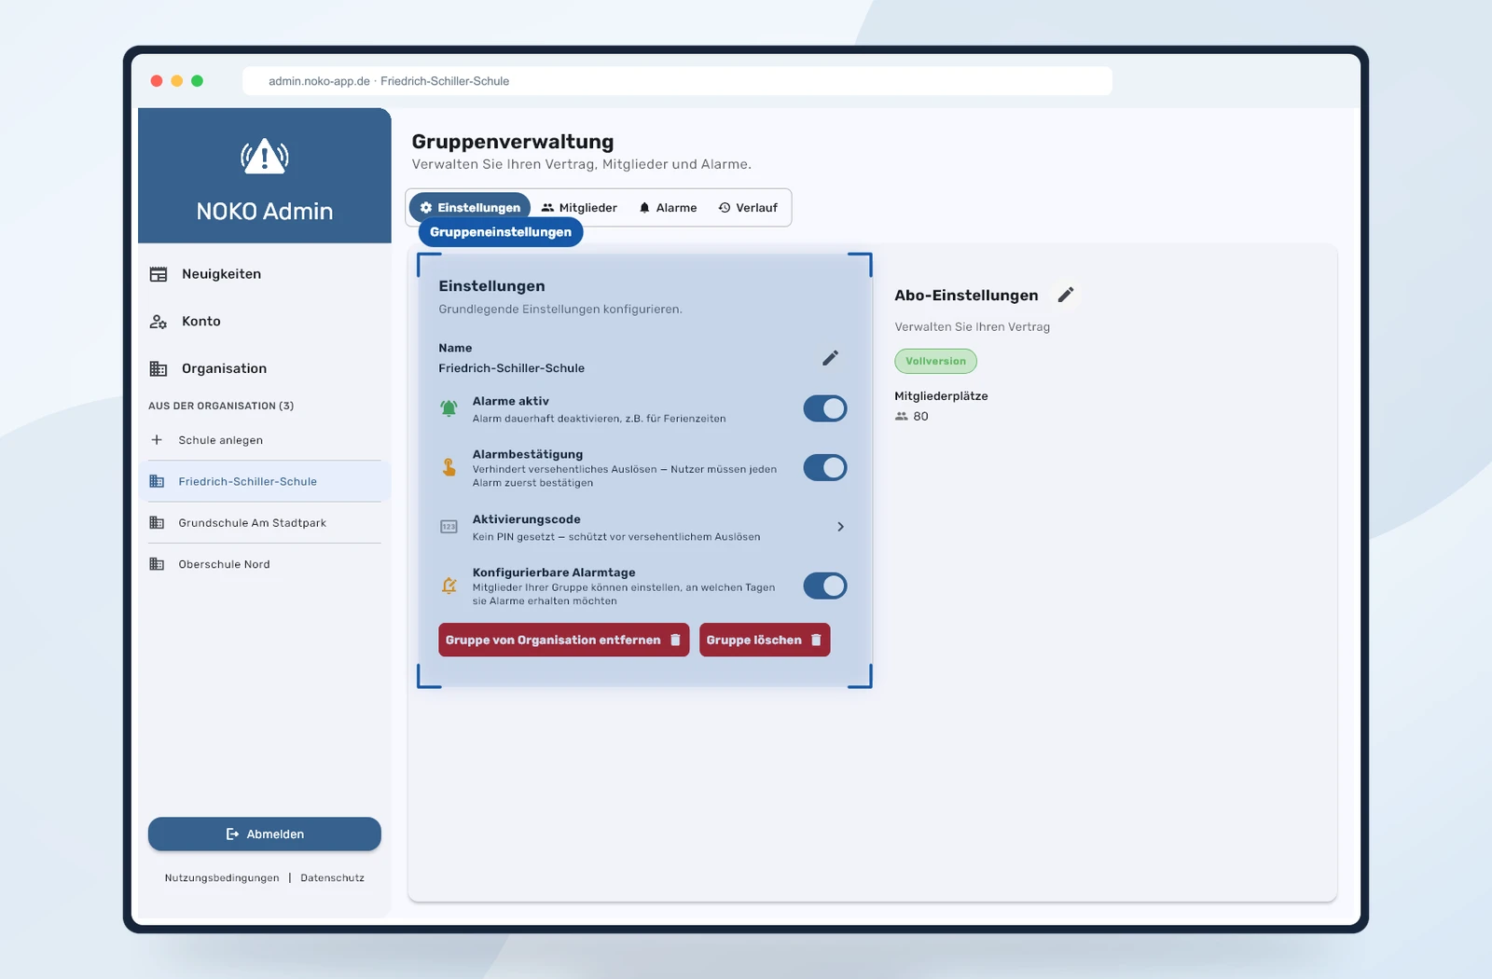Image resolution: width=1492 pixels, height=979 pixels.
Task: Click the Vollversion badge
Action: tap(935, 361)
